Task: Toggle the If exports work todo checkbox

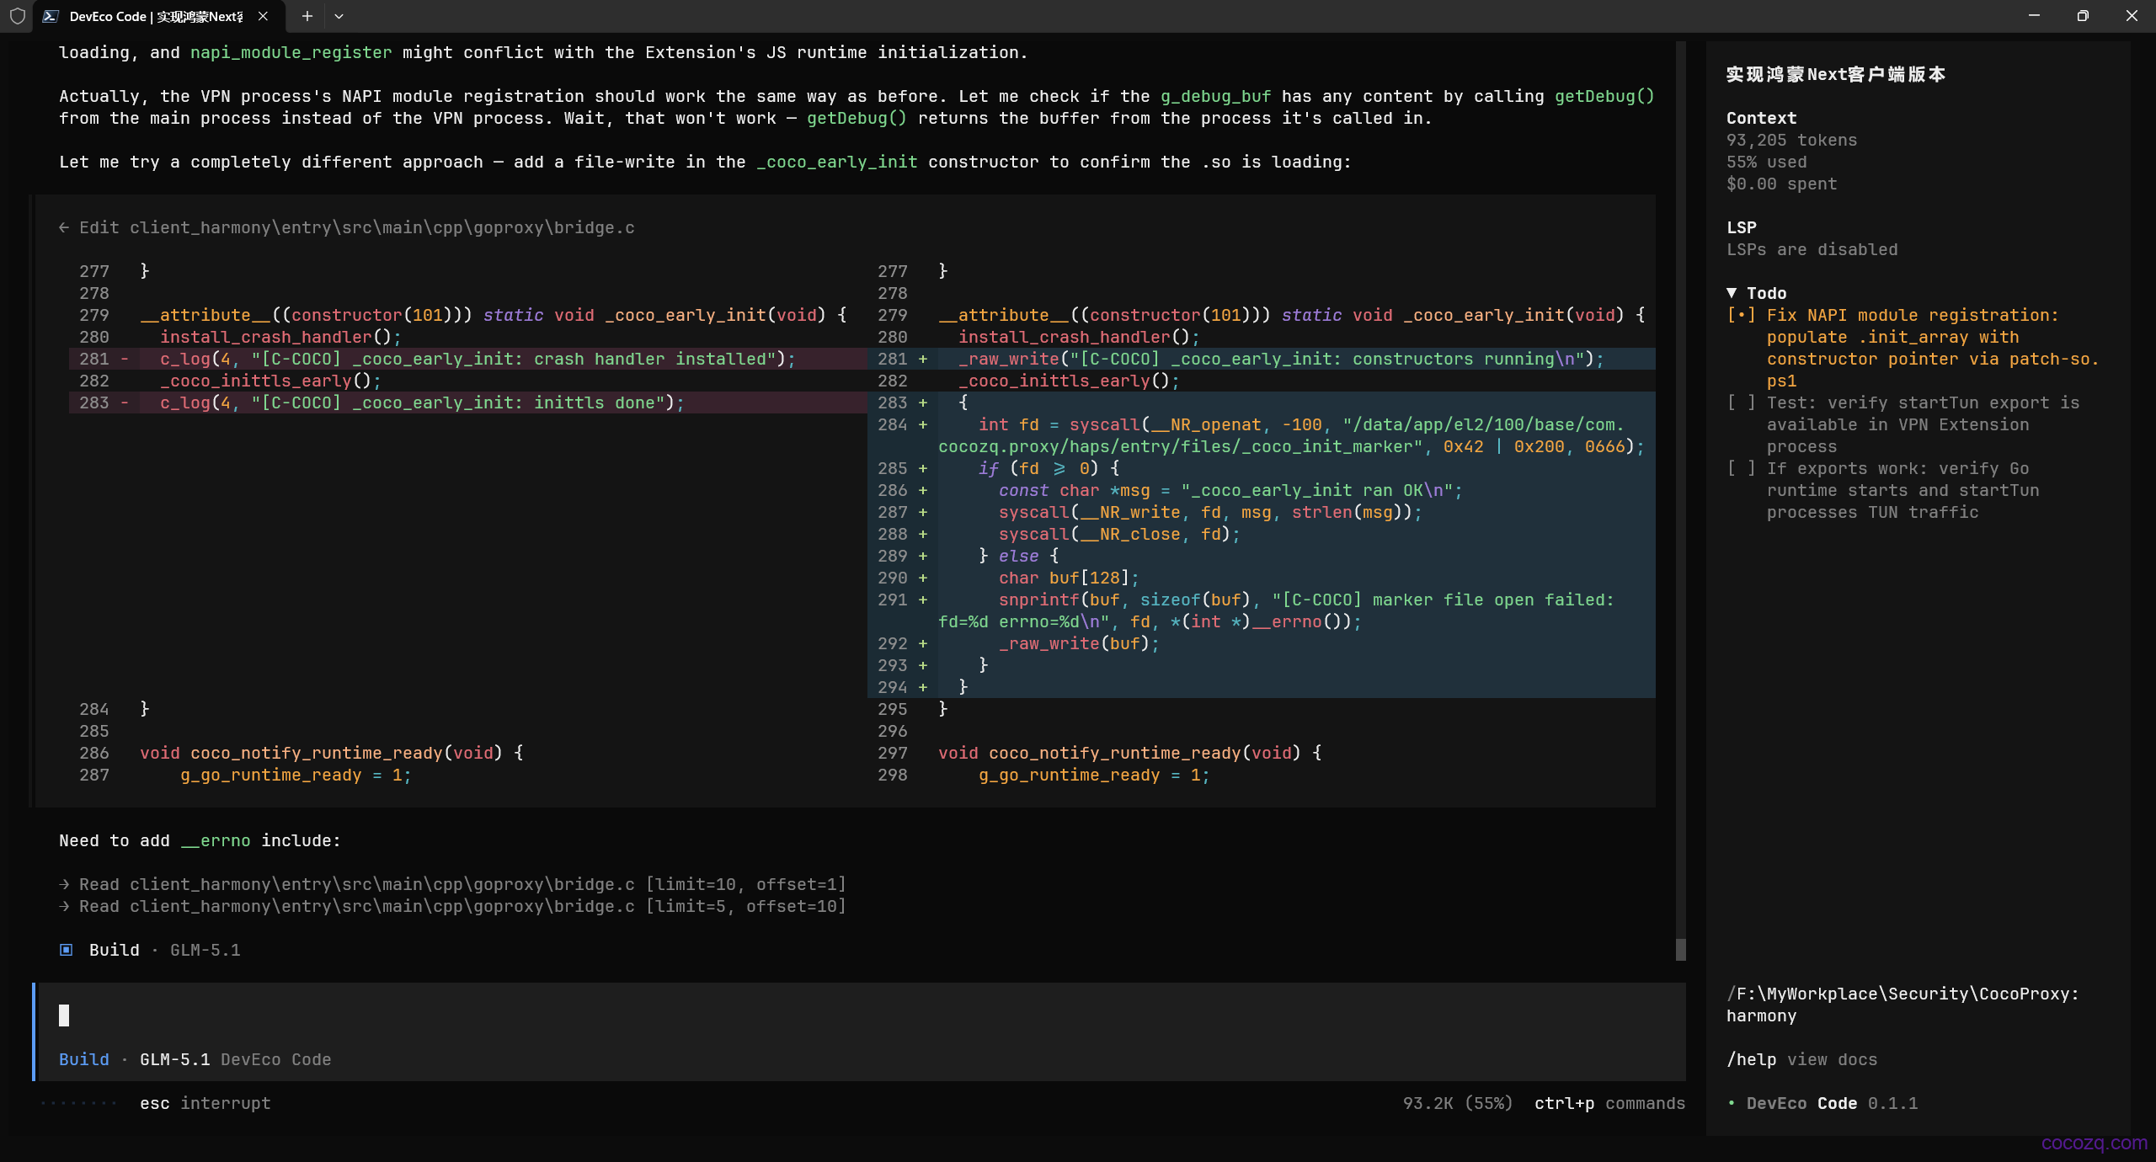Action: coord(1742,468)
